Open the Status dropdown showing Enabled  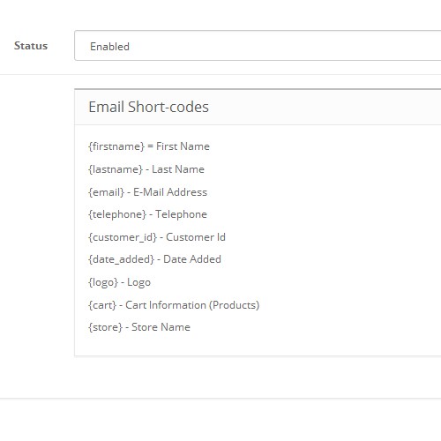pos(258,46)
